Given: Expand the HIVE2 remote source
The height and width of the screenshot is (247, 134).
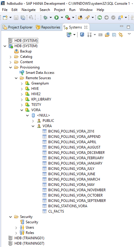Looking at the screenshot, I should coord(22,94).
